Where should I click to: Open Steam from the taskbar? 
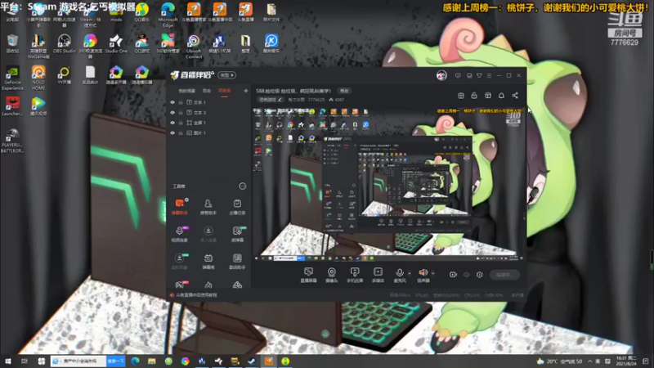point(252,361)
